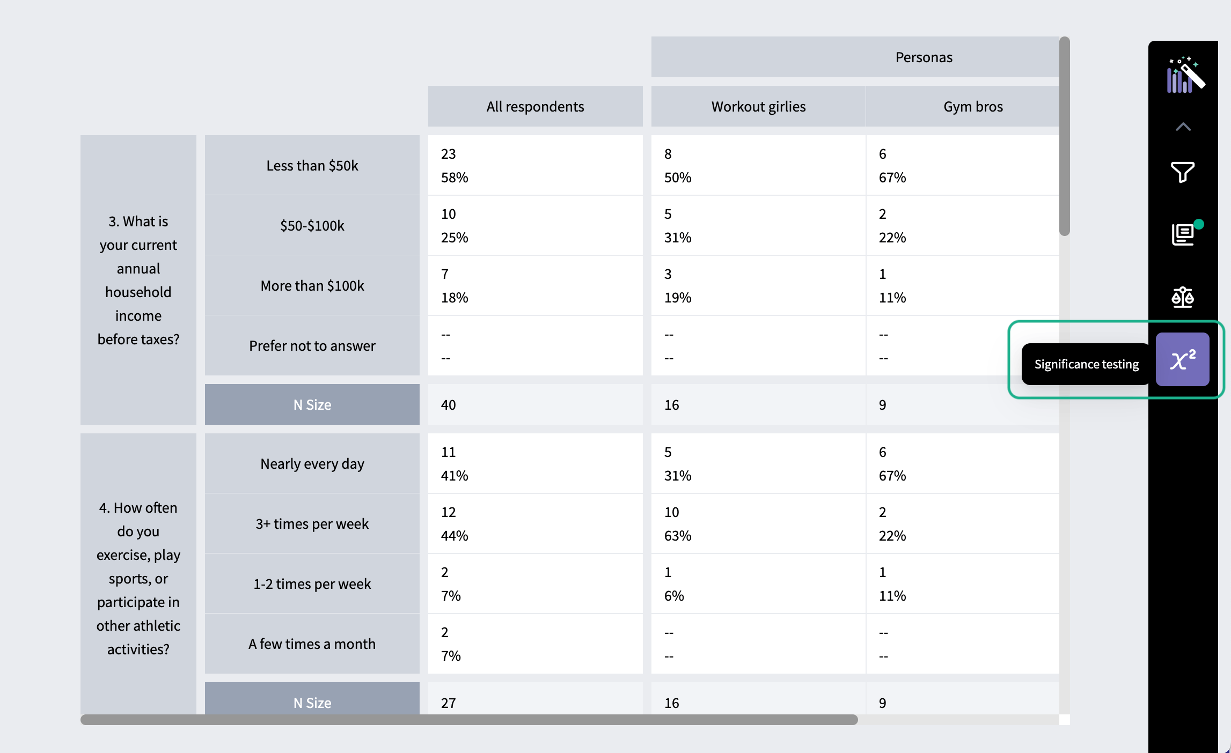Open the notes icon with green dot
The height and width of the screenshot is (753, 1231).
click(1184, 233)
